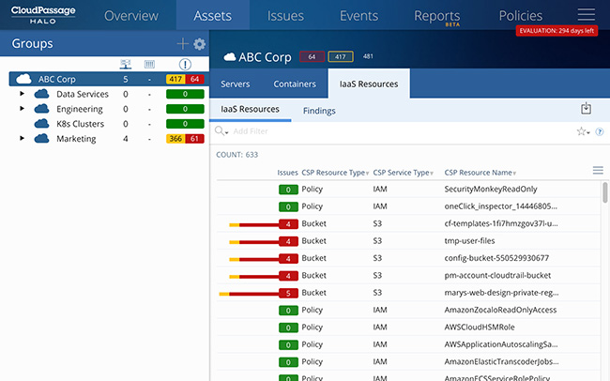
Task: Open the filter help question icon
Action: coord(600,132)
